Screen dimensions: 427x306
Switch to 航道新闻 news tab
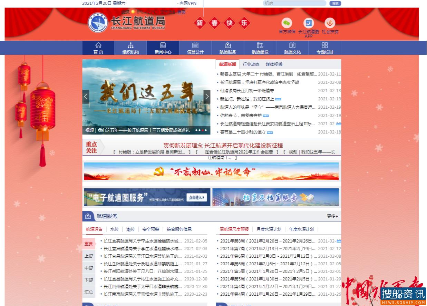pos(227,65)
